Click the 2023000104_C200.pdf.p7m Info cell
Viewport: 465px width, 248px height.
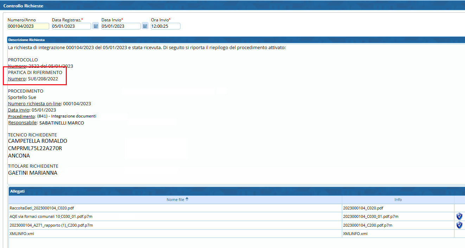point(367,225)
